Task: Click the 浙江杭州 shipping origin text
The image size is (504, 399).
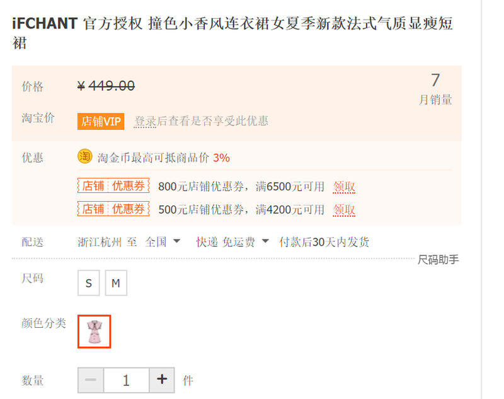Action: click(x=100, y=242)
